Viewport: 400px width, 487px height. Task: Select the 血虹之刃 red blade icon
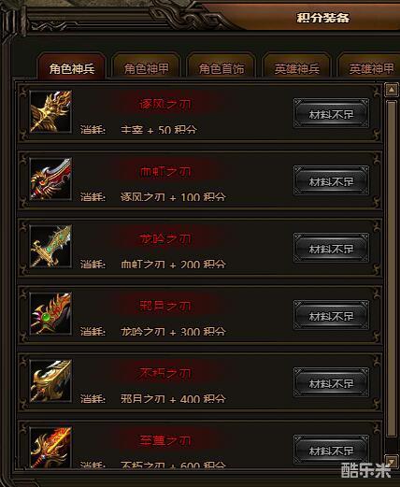tap(50, 179)
